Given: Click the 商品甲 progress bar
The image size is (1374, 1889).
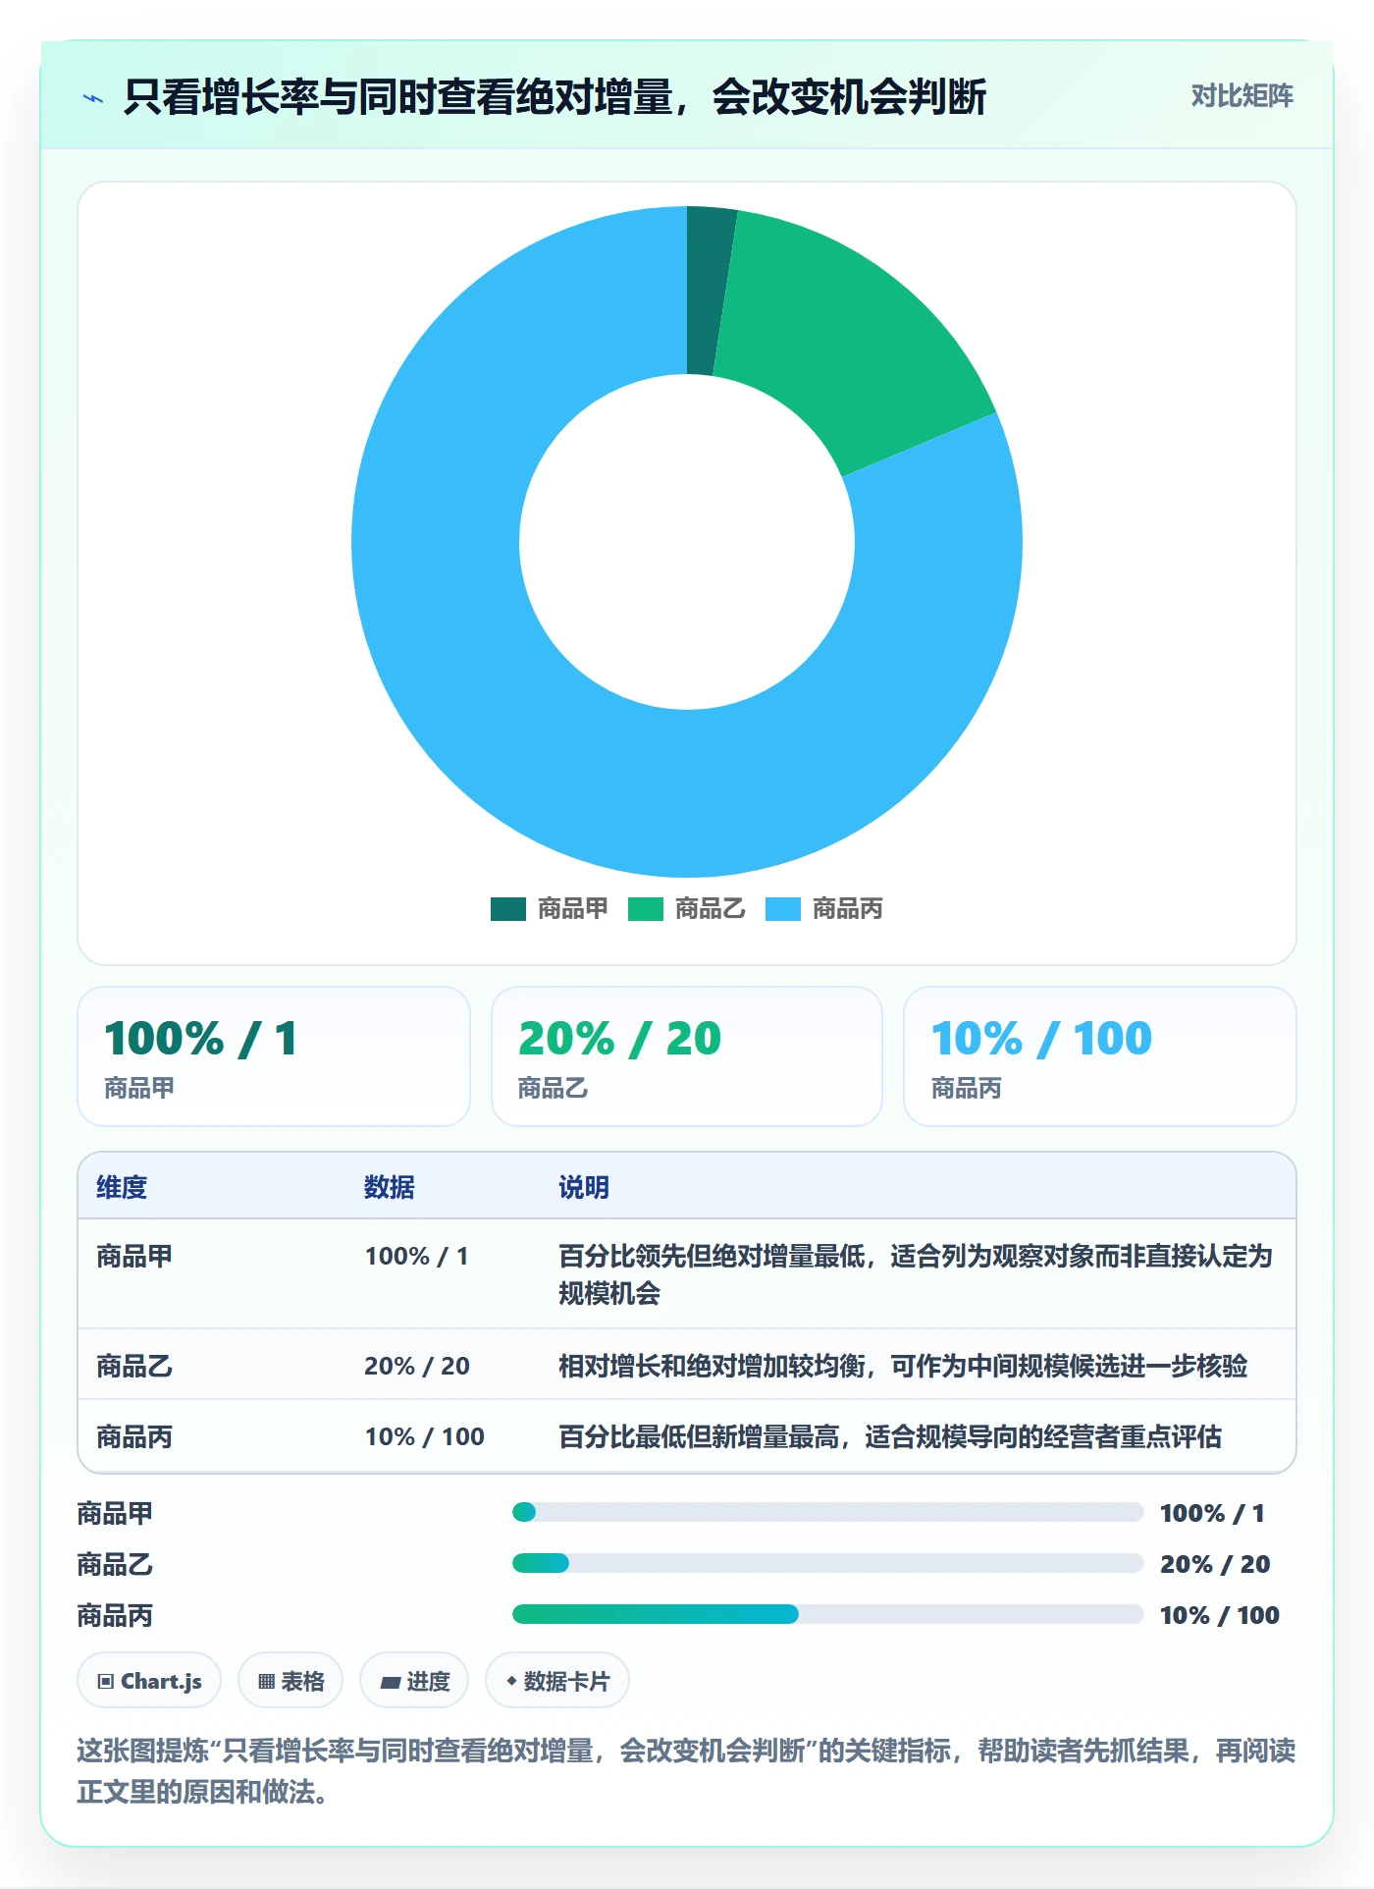Looking at the screenshot, I should 828,1512.
